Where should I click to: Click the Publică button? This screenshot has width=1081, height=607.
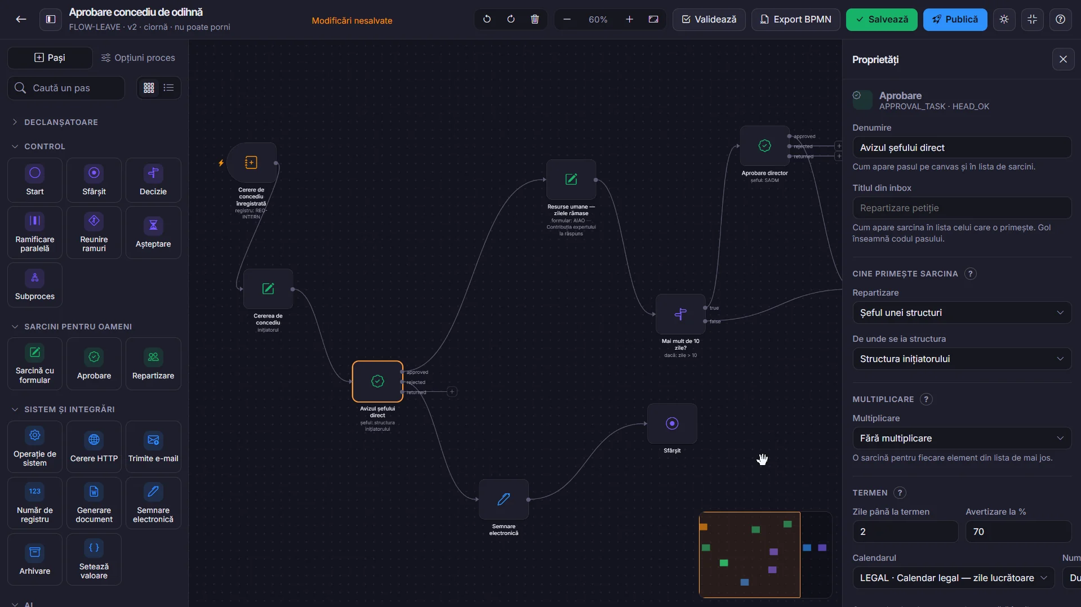(955, 19)
